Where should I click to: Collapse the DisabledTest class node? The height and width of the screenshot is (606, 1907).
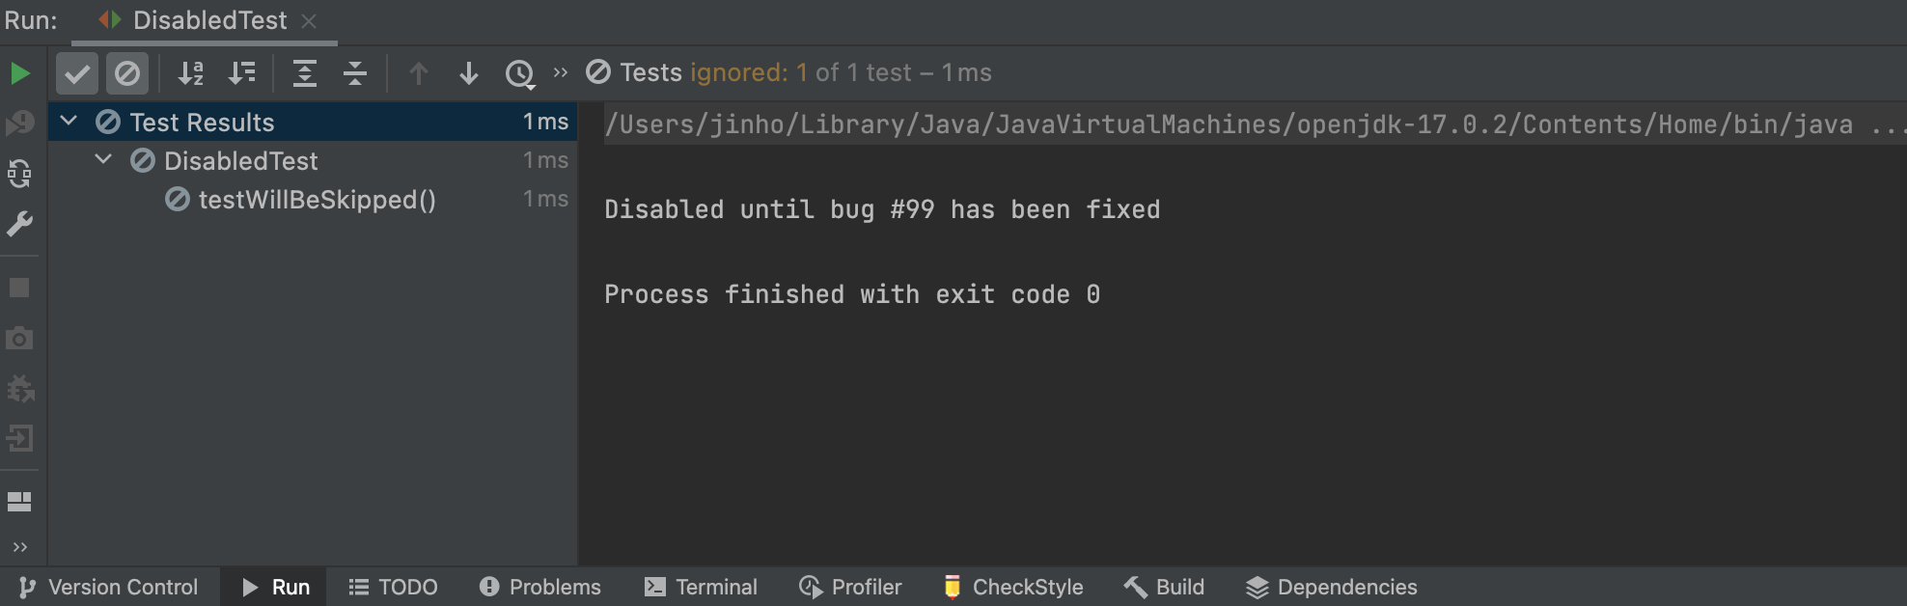(103, 160)
